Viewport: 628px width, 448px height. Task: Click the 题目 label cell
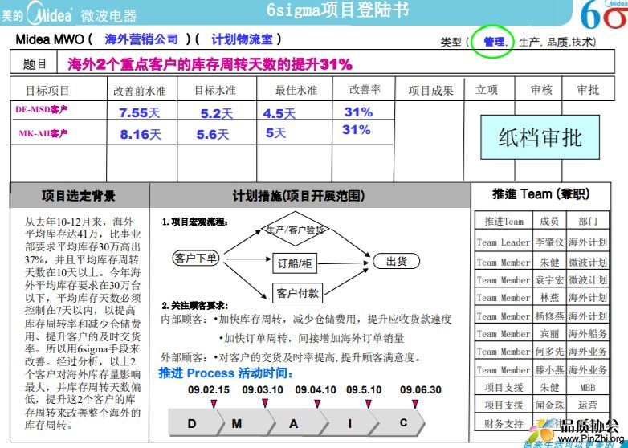(x=35, y=63)
